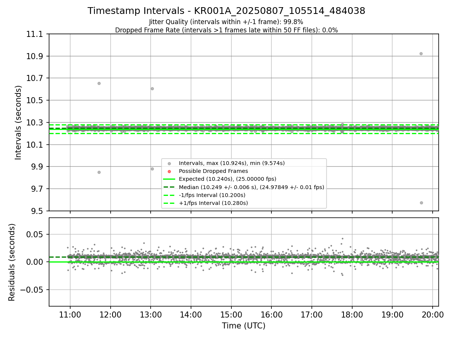The height and width of the screenshot is (339, 453).
Task: Click the 'Residuals (seconds)' y-axis label
Action: (x=12, y=262)
